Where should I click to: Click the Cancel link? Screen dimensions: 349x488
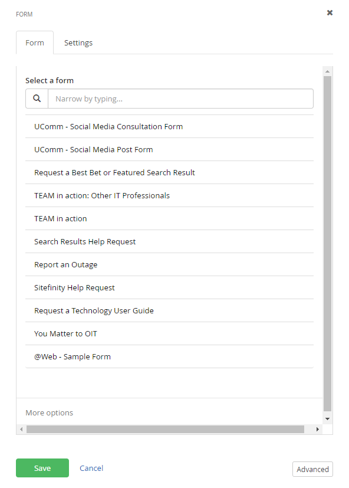click(91, 468)
